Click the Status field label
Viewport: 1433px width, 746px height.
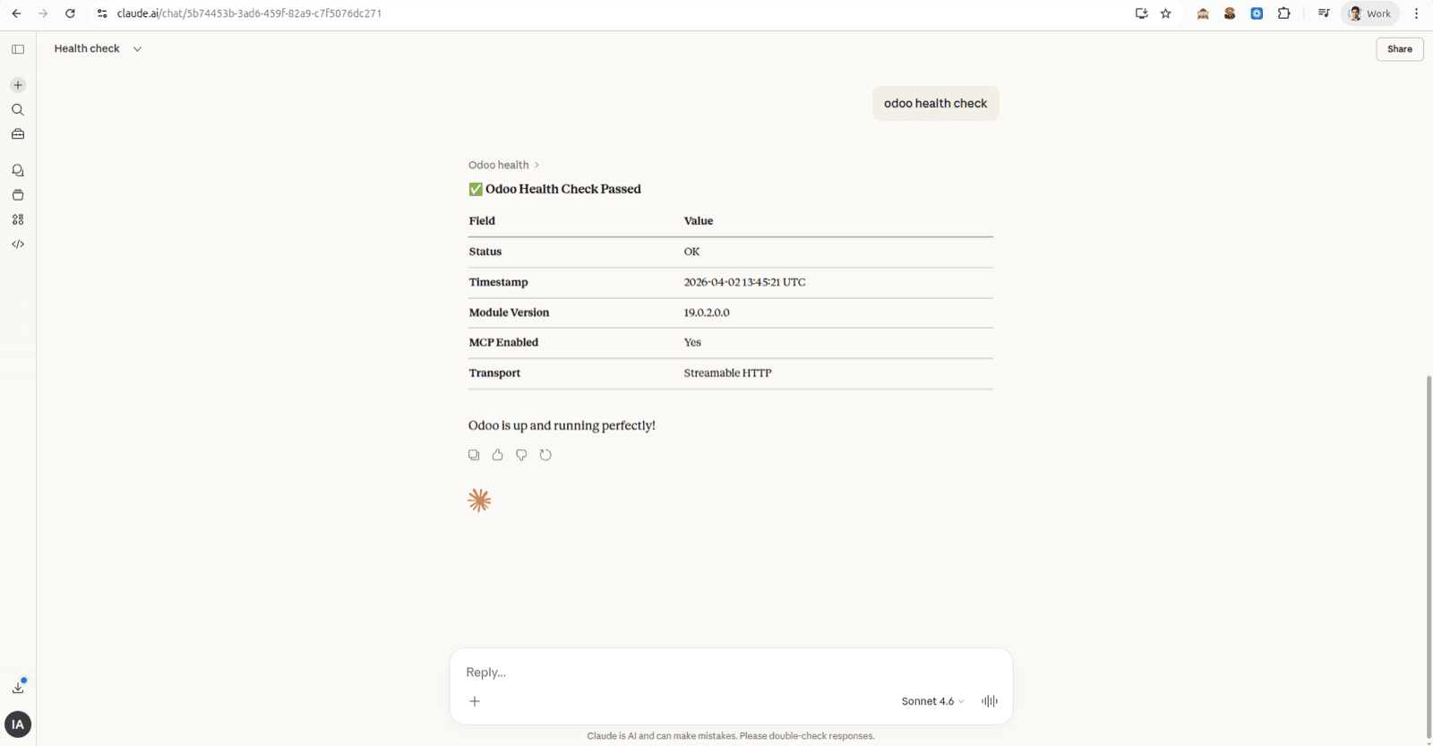tap(485, 252)
